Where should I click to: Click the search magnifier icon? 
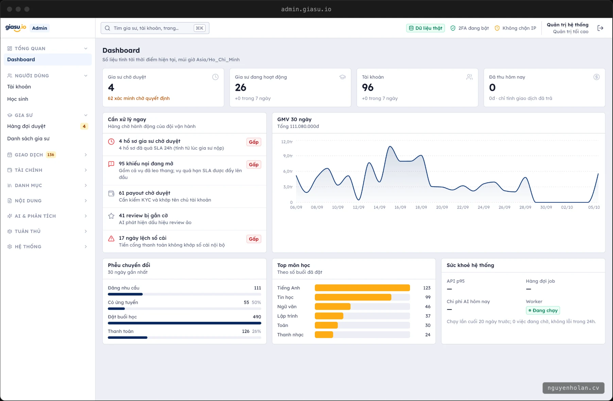point(107,28)
